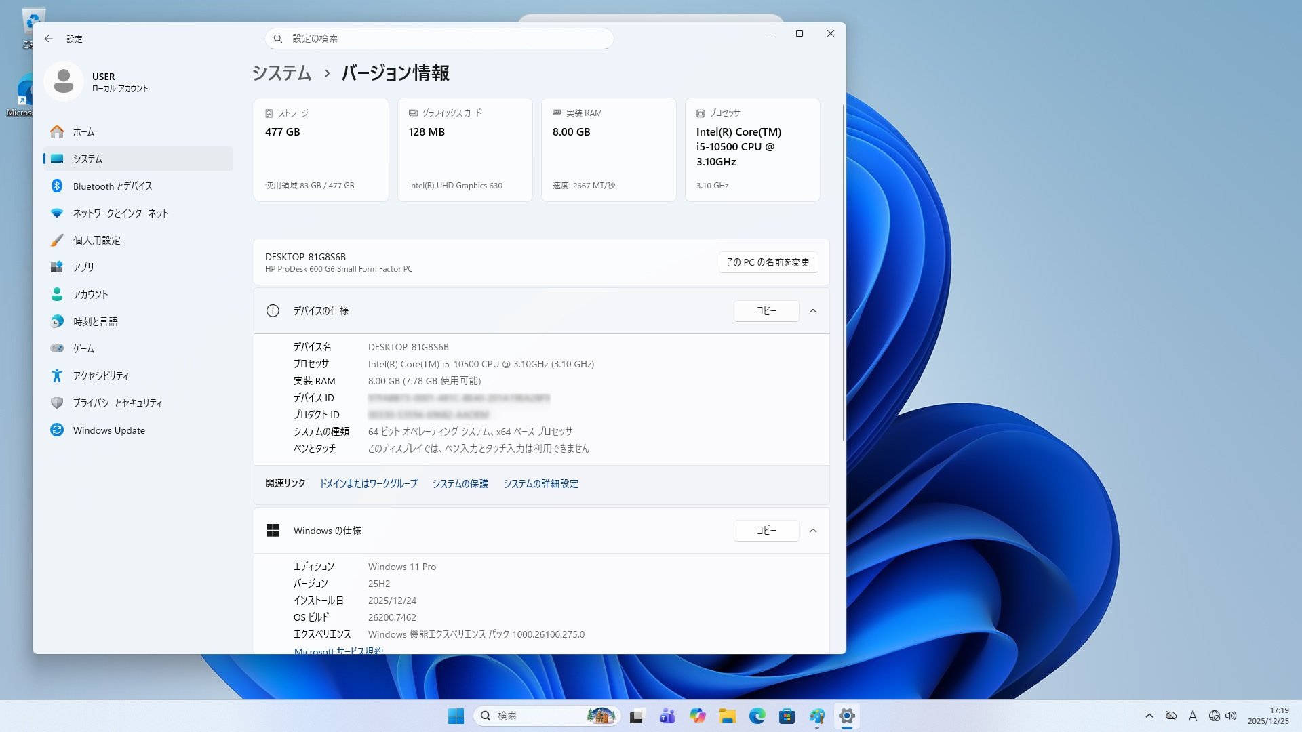The height and width of the screenshot is (732, 1302).
Task: Click the ストレージ 477 GB card
Action: (321, 149)
